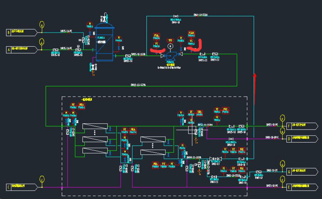Select valve on top cyan recirculation line
This screenshot has height=199, width=322.
coord(176,16)
